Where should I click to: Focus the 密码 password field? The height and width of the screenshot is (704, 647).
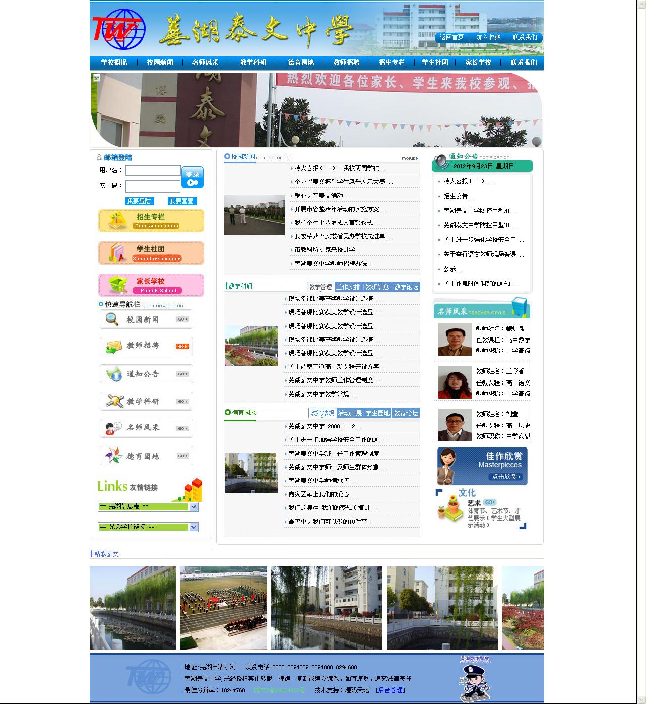click(x=153, y=186)
